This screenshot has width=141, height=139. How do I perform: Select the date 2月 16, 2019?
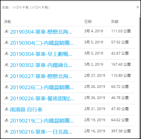click(95, 131)
